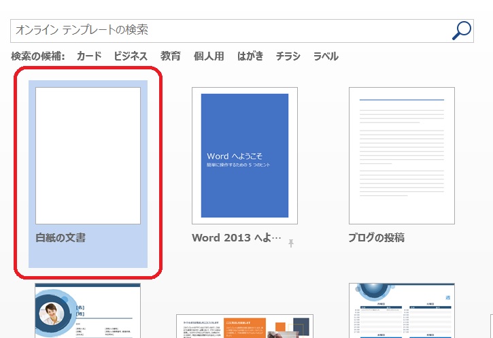This screenshot has height=338, width=493.
Task: Focus the online template search field
Action: [242, 31]
